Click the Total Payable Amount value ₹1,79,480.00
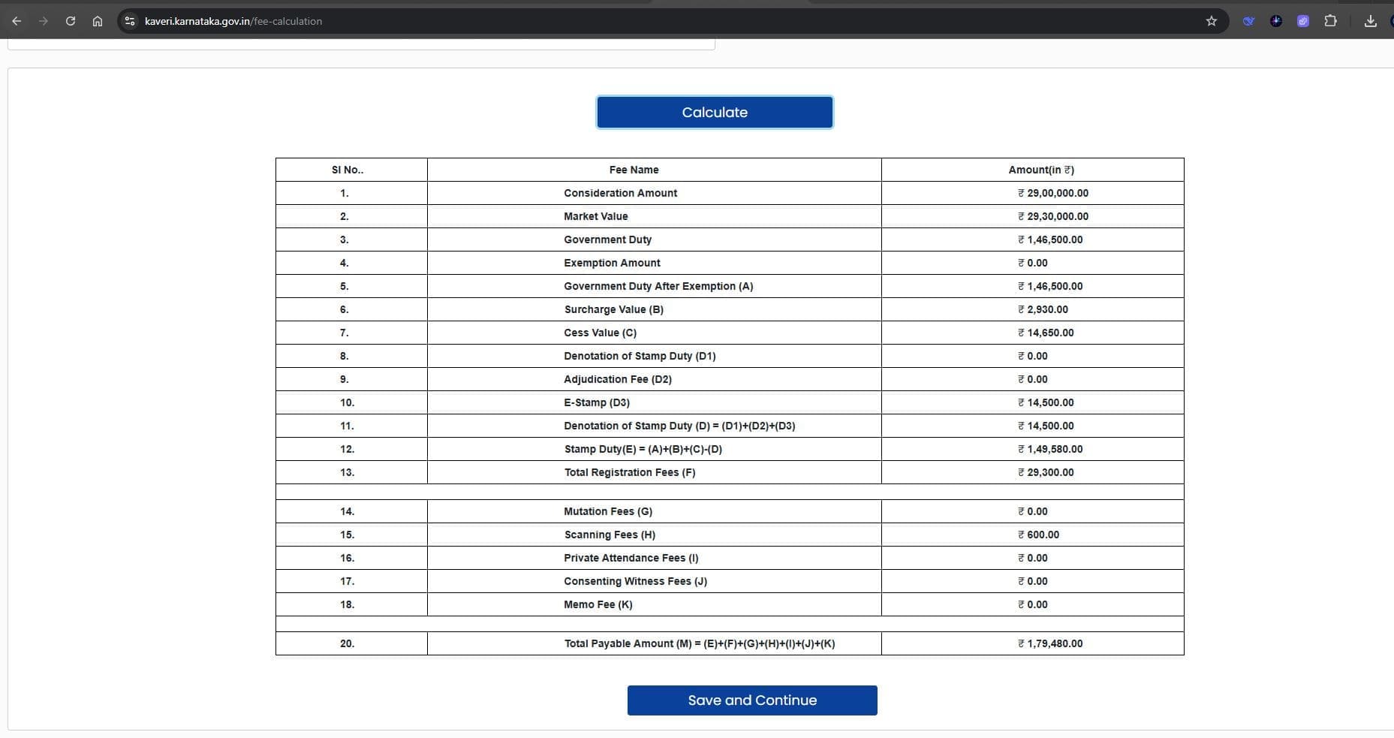 [x=1049, y=643]
